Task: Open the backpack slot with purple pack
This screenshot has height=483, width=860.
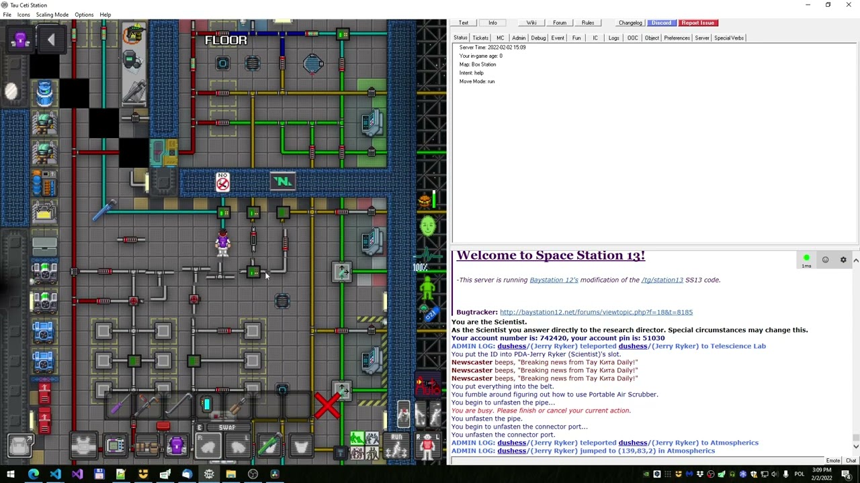Action: pos(176,445)
